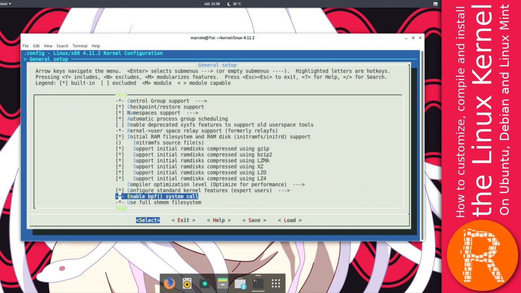Viewport: 521px width, 293px height.
Task: Show the applications grid from the dock
Action: (x=276, y=284)
